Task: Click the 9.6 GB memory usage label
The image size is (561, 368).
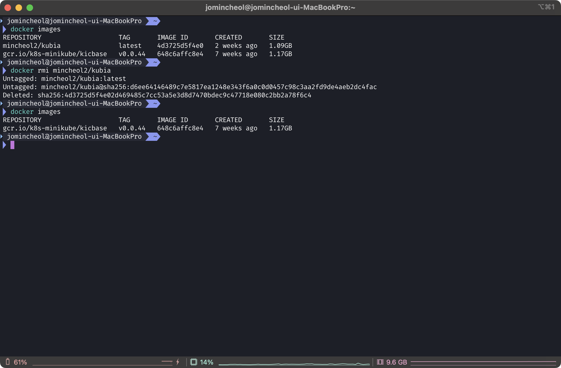Action: click(397, 362)
